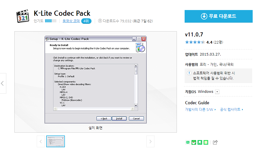
Task: Click the setup disc box icon in dialog
Action: pyautogui.click(x=140, y=48)
